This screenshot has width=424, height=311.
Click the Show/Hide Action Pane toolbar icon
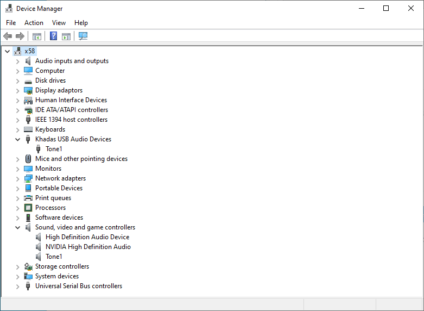(66, 36)
